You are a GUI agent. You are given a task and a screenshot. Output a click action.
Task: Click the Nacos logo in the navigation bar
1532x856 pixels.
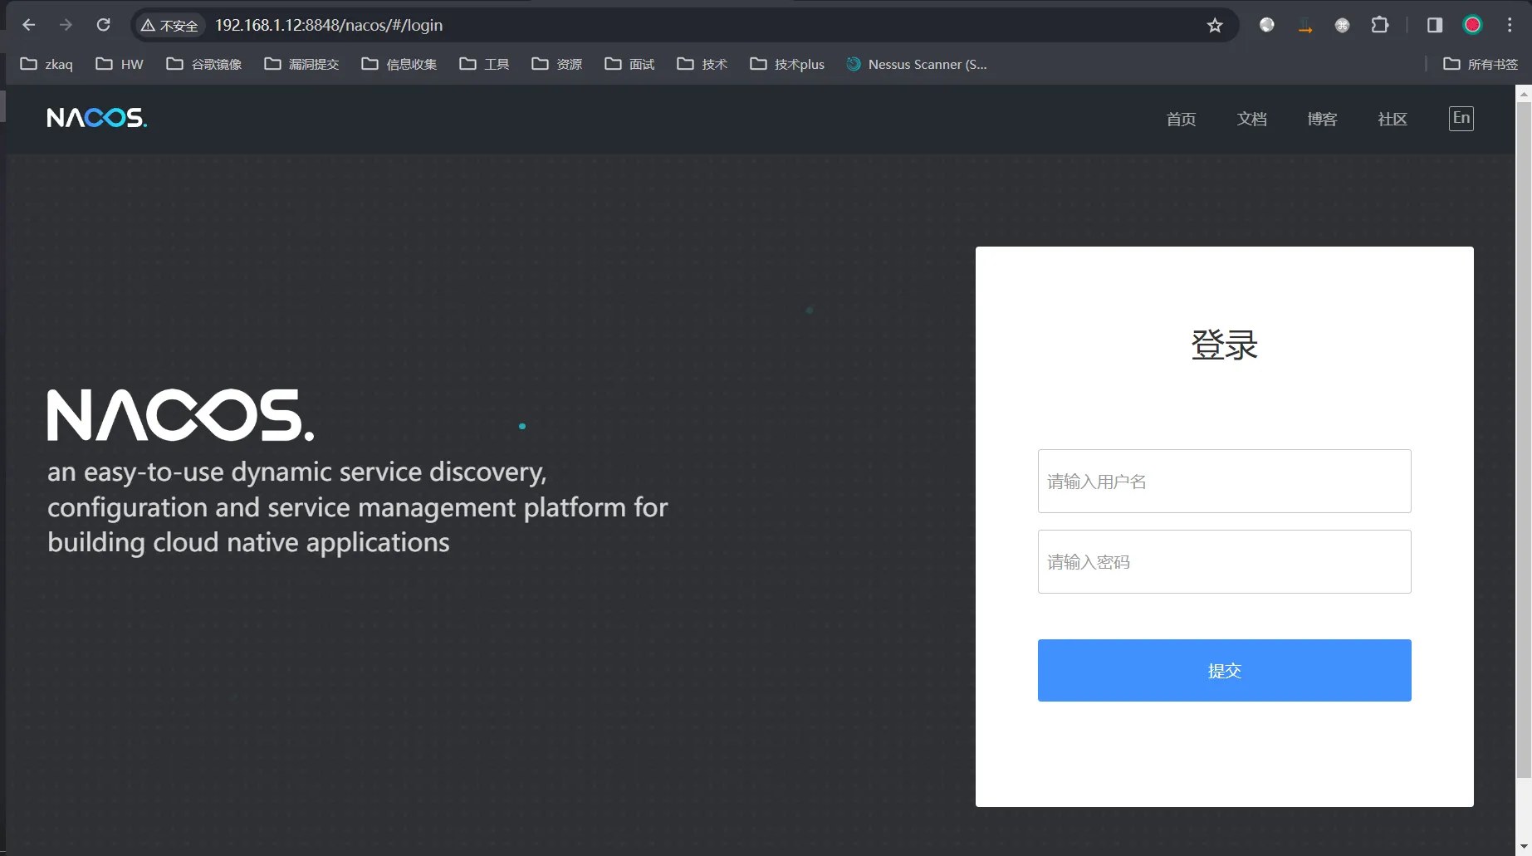[96, 117]
